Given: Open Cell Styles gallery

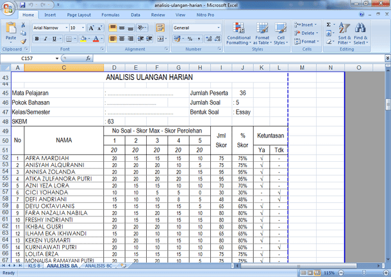Looking at the screenshot, I should pyautogui.click(x=281, y=34).
